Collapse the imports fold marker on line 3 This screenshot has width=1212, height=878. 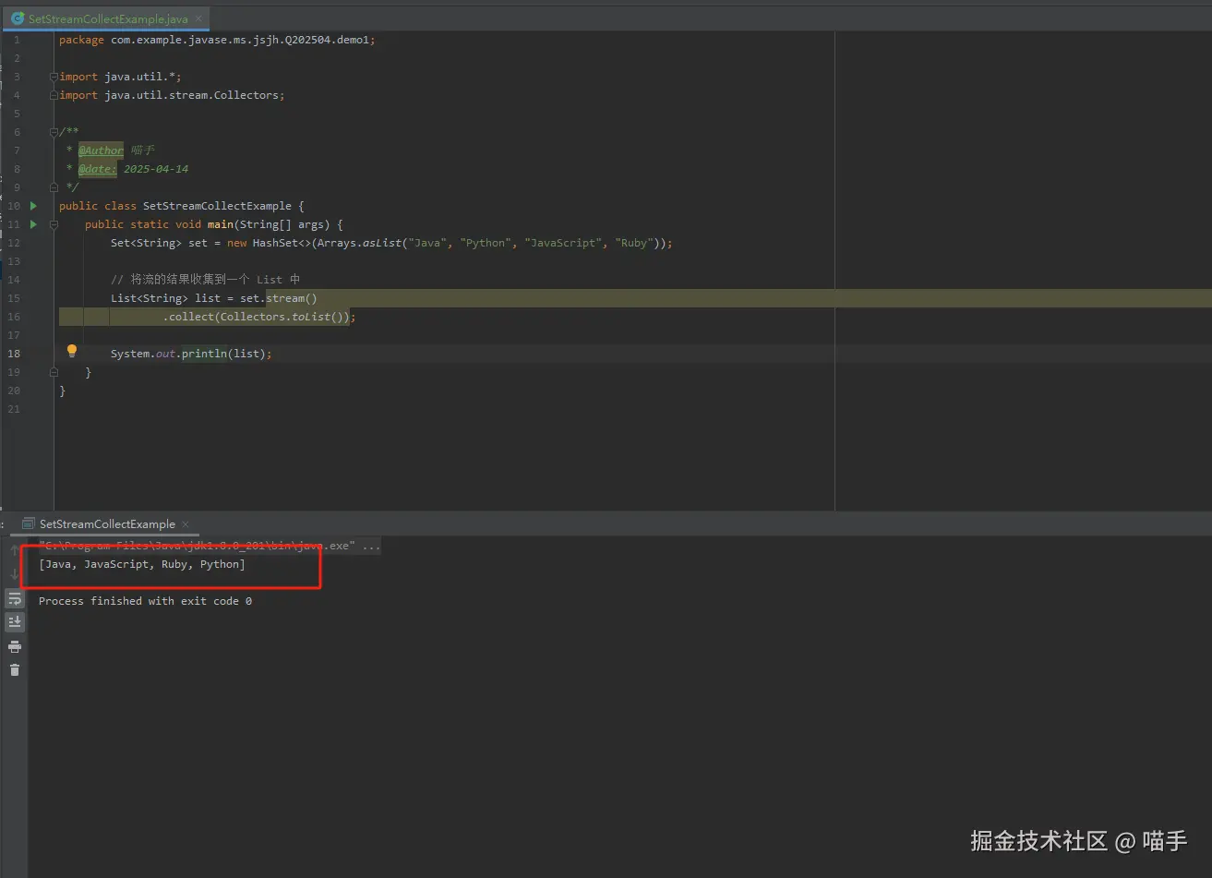coord(54,77)
